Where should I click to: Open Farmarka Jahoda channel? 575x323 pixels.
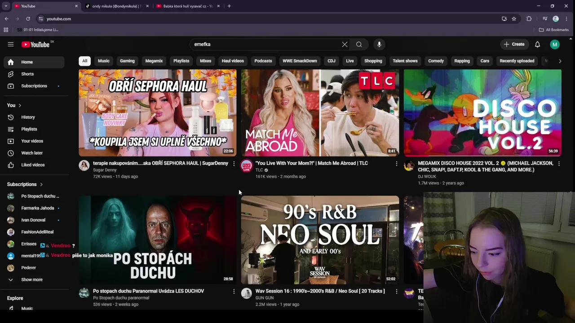(35, 208)
